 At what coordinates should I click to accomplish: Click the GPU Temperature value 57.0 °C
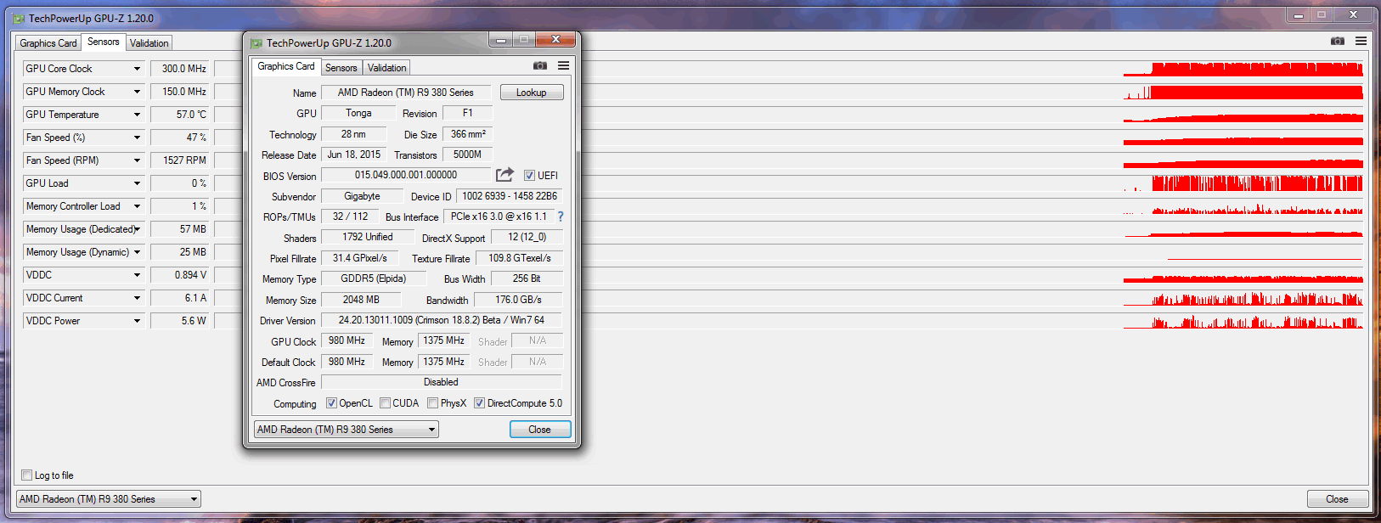pyautogui.click(x=180, y=115)
